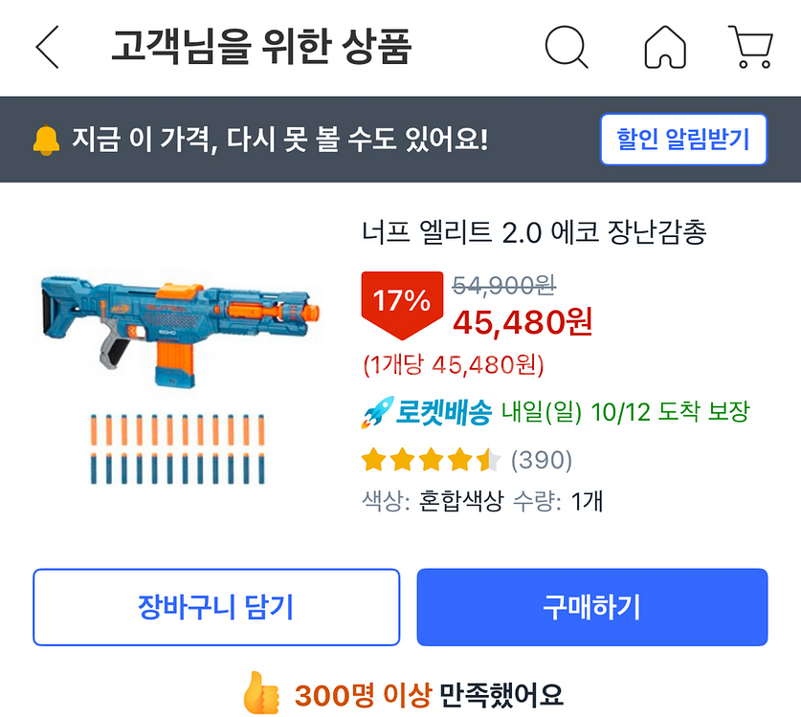Tap the yellow bell notification icon
Viewport: 801px width, 717px height.
(x=46, y=141)
